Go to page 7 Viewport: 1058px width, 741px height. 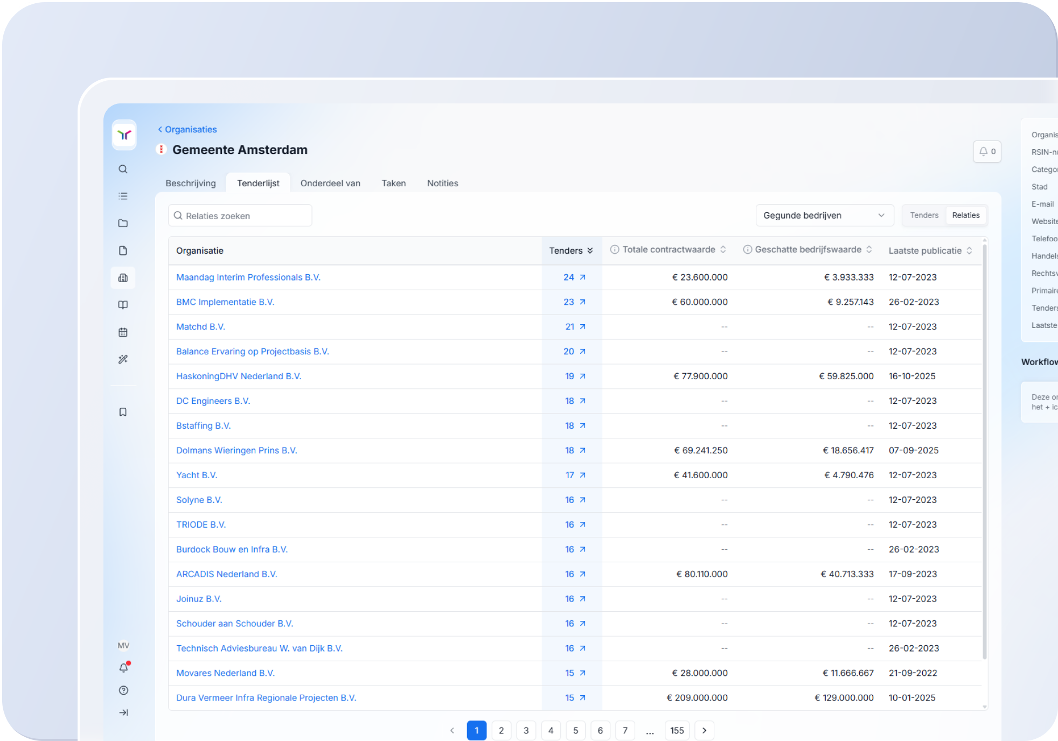(625, 731)
